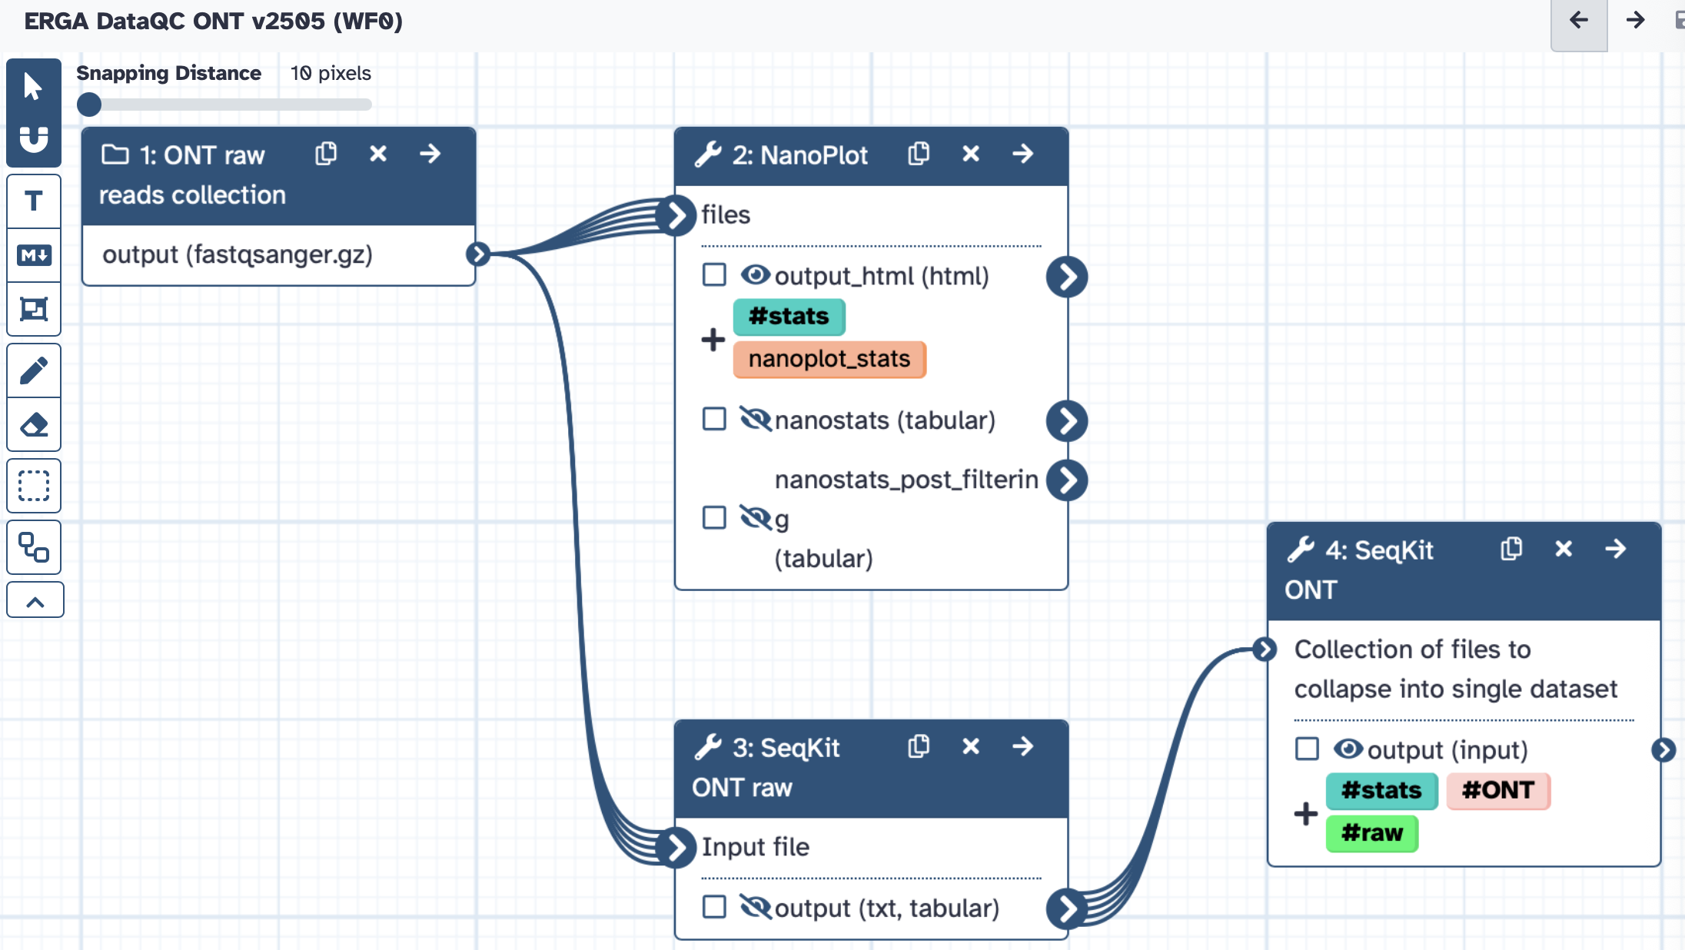Delete the SeqKit ONT raw node
The height and width of the screenshot is (950, 1685).
[971, 746]
